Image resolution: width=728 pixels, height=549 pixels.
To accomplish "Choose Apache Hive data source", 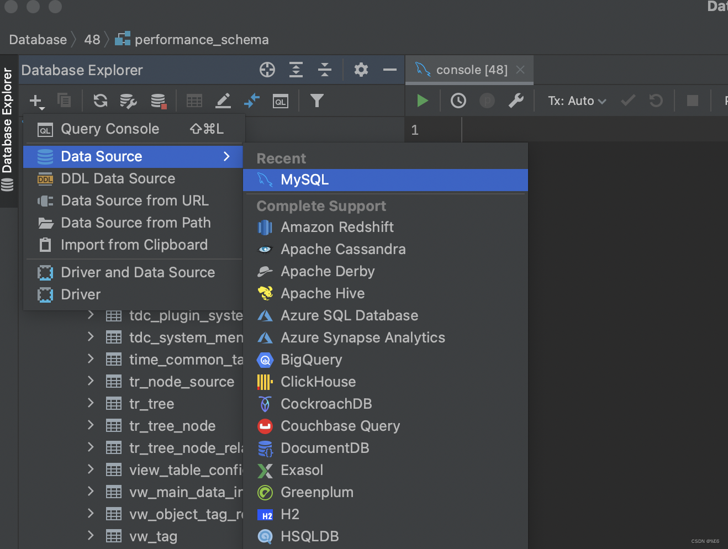I will (386, 294).
